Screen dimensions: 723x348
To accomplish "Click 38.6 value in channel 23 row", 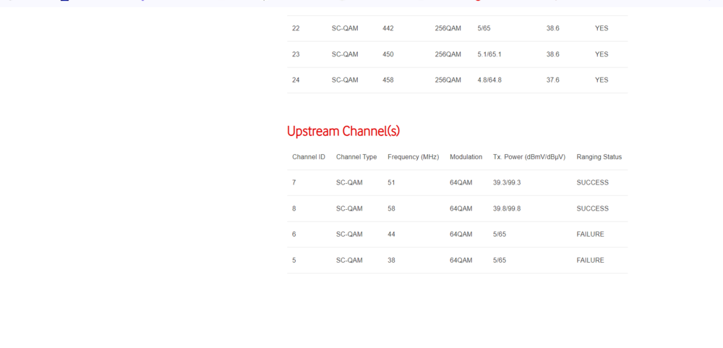I will (x=553, y=54).
